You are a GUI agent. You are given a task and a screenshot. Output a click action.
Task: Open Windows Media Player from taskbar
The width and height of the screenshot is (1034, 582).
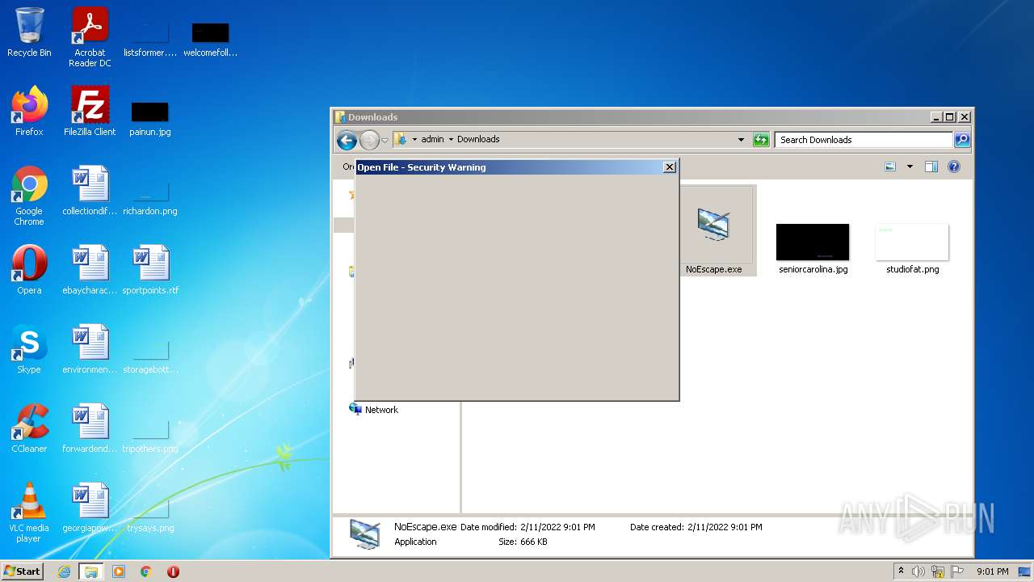coord(119,571)
